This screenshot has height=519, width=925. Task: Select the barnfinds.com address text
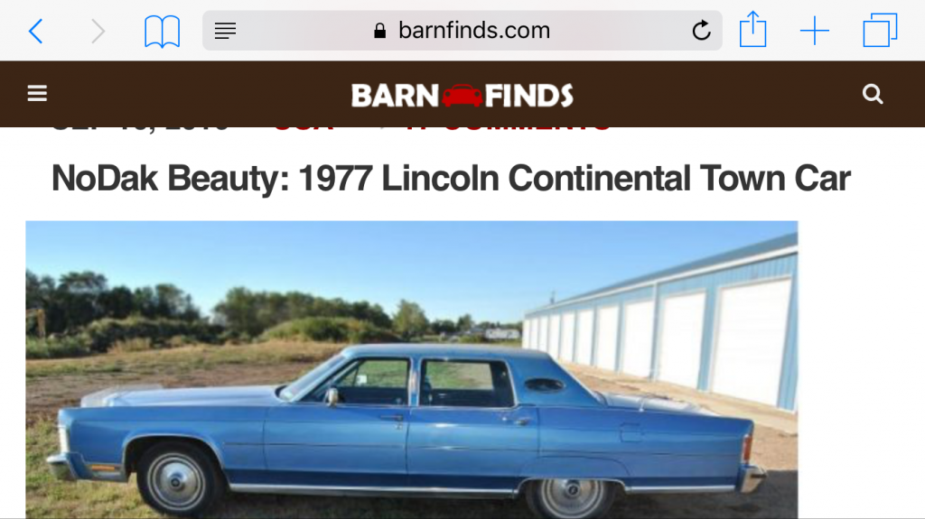(474, 30)
